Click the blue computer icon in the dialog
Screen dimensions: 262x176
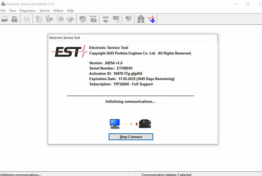(x=114, y=124)
